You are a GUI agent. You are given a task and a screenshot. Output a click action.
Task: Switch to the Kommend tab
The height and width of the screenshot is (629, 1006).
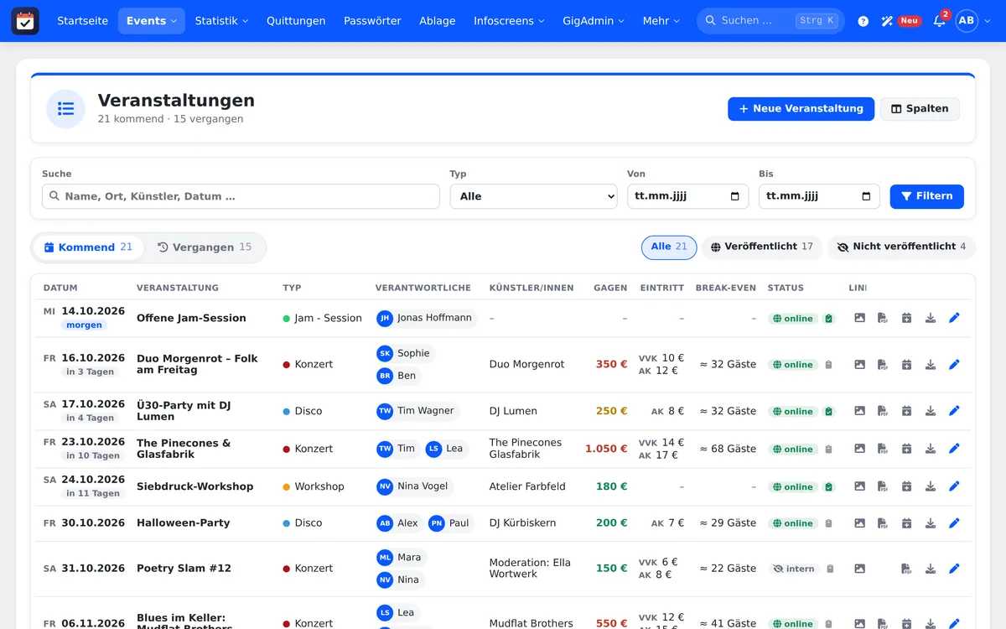point(89,247)
